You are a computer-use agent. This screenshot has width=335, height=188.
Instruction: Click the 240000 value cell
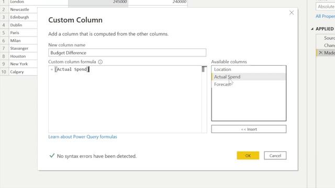click(x=158, y=2)
